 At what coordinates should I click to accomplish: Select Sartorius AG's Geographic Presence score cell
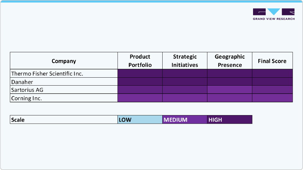(x=230, y=90)
